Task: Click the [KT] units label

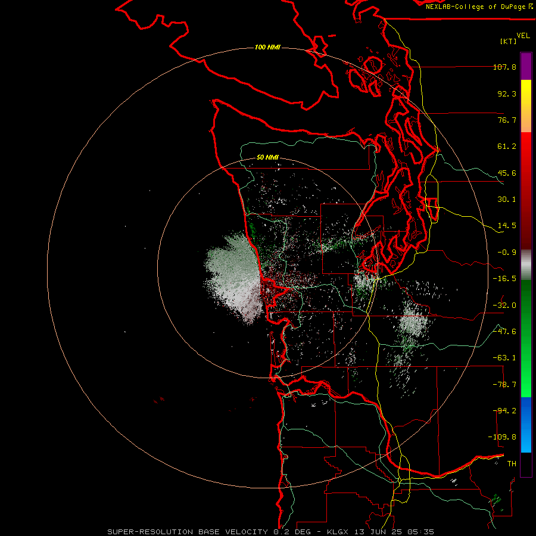Action: click(x=509, y=41)
